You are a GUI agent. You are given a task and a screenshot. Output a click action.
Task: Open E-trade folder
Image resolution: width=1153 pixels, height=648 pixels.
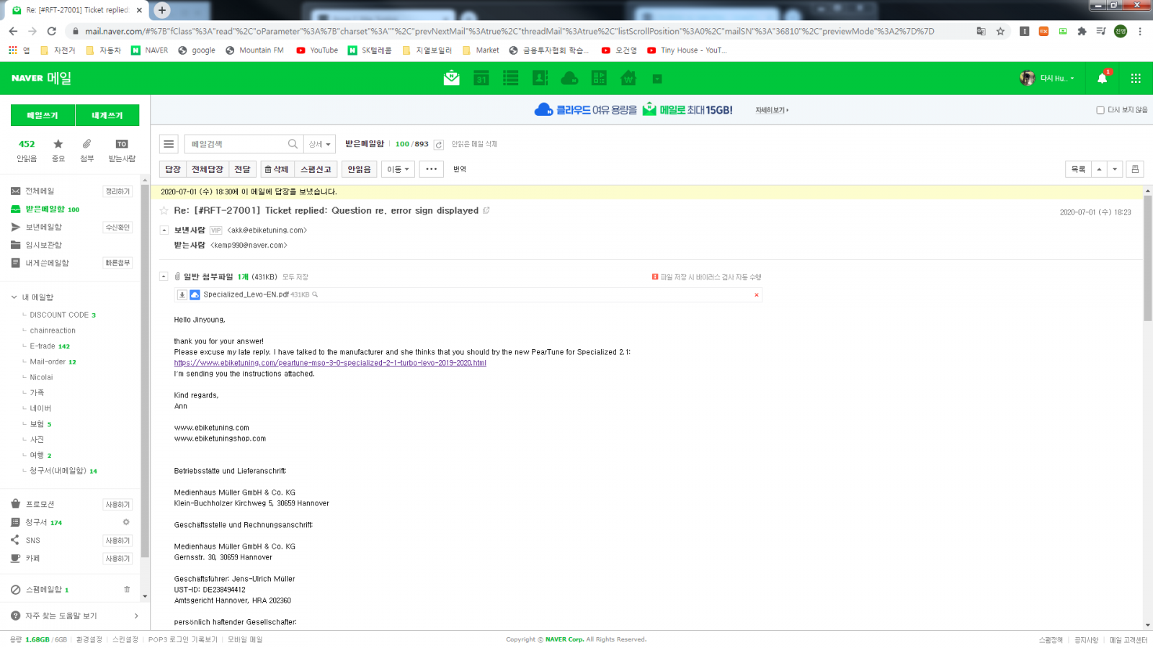(43, 346)
